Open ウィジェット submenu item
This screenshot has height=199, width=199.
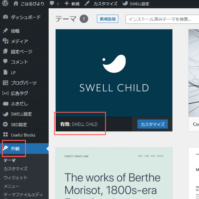pos(15,178)
